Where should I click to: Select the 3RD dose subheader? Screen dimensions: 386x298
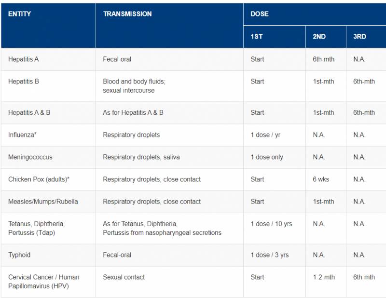click(359, 37)
